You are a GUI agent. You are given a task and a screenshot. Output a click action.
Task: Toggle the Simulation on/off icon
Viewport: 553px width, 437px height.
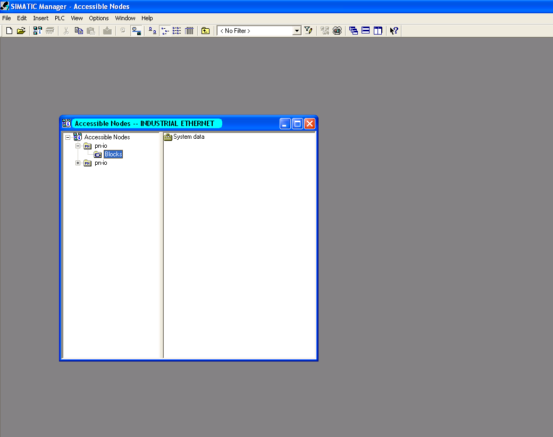[337, 31]
